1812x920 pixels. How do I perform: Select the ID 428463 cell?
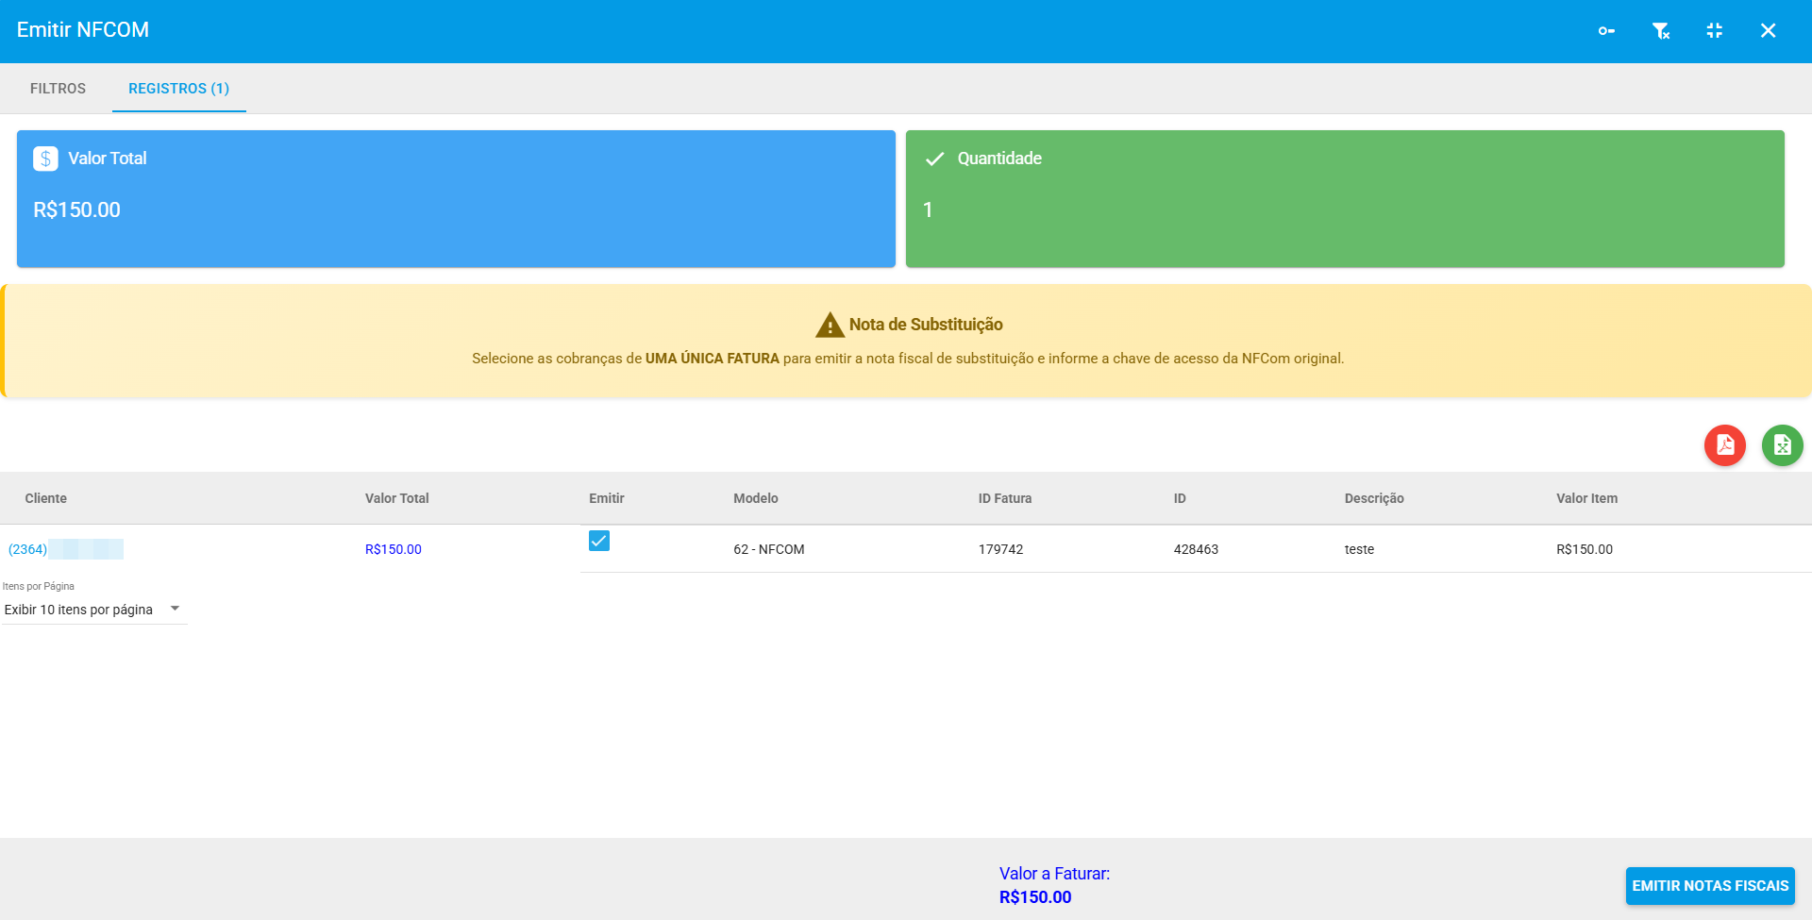(x=1196, y=549)
